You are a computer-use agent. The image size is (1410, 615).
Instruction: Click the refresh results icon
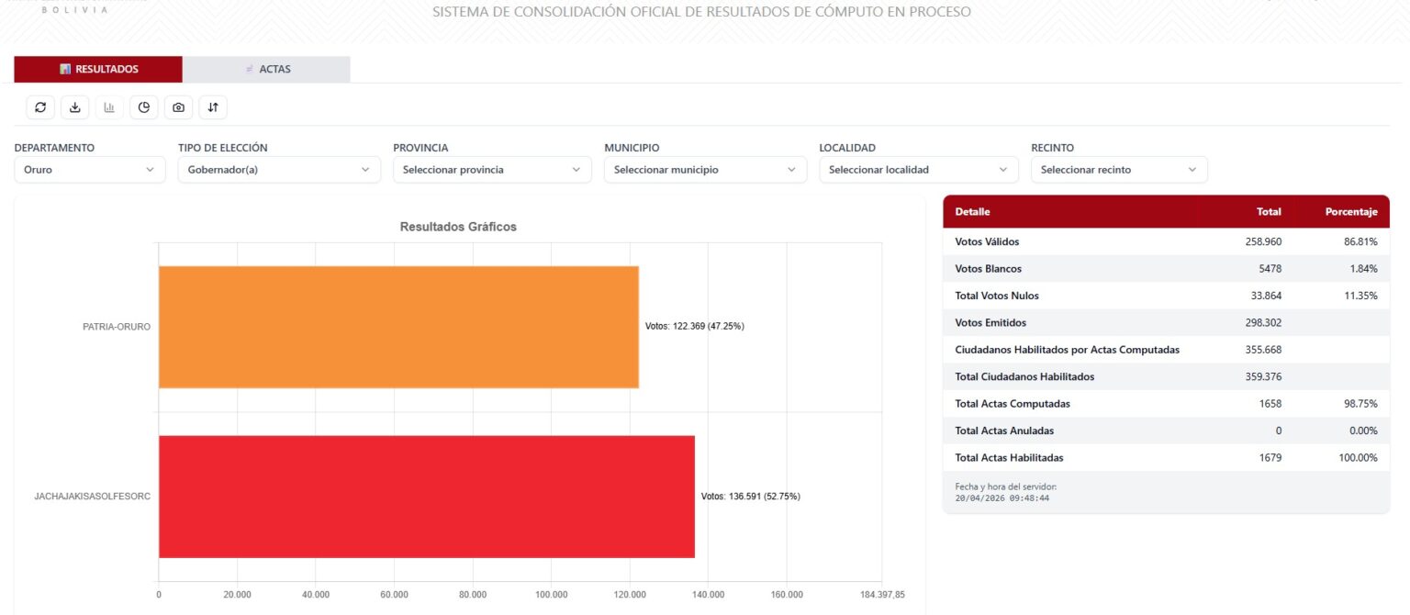[40, 107]
